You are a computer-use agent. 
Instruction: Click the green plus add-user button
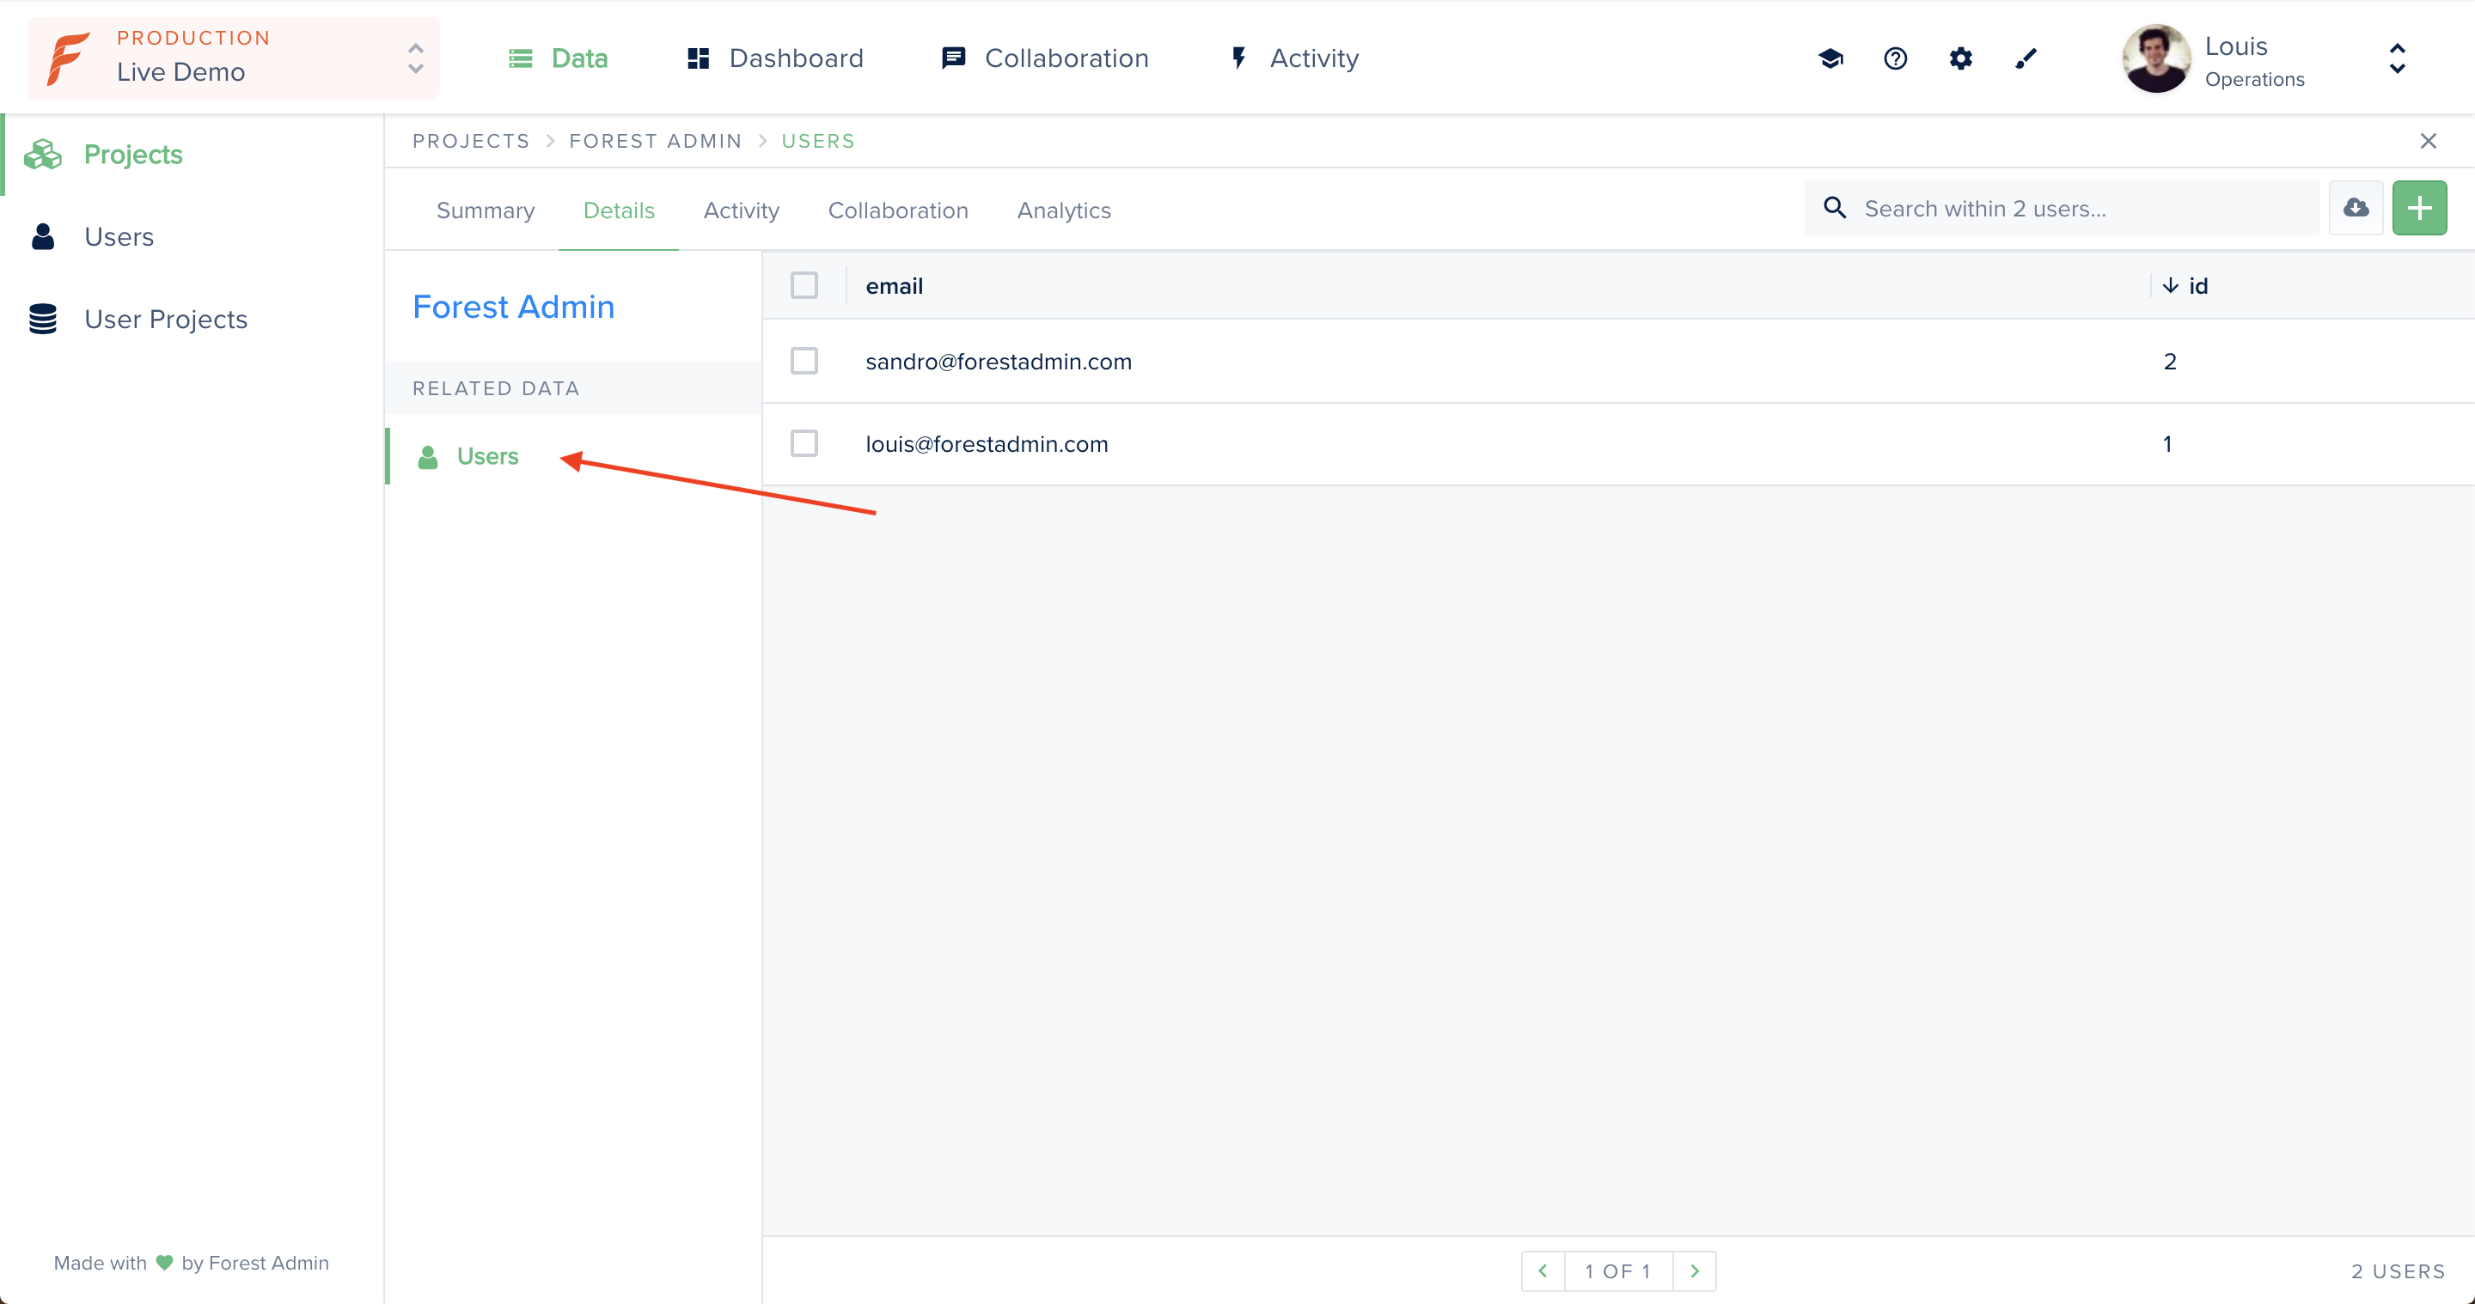coord(2418,207)
